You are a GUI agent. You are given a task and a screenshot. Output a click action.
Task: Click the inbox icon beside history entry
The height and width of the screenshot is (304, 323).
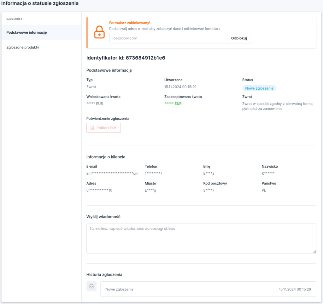click(x=91, y=286)
